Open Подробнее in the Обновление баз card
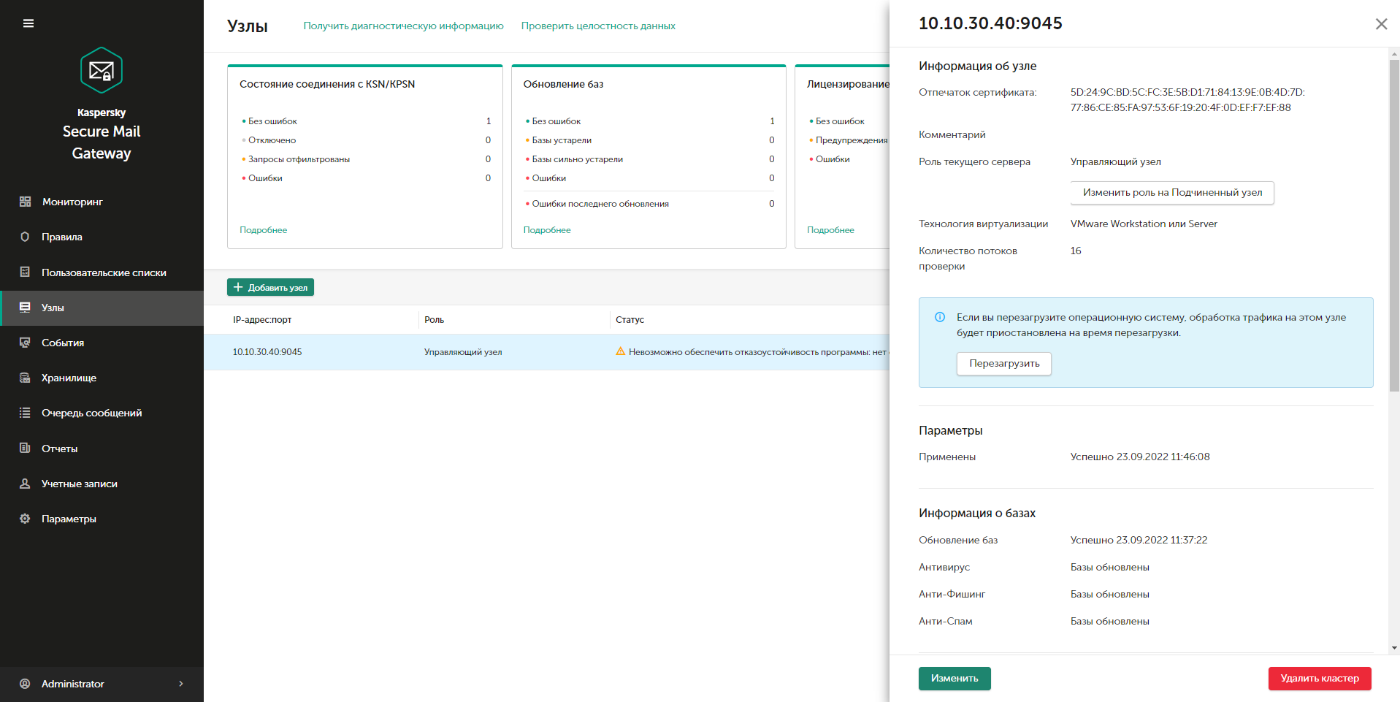The image size is (1400, 702). [547, 229]
